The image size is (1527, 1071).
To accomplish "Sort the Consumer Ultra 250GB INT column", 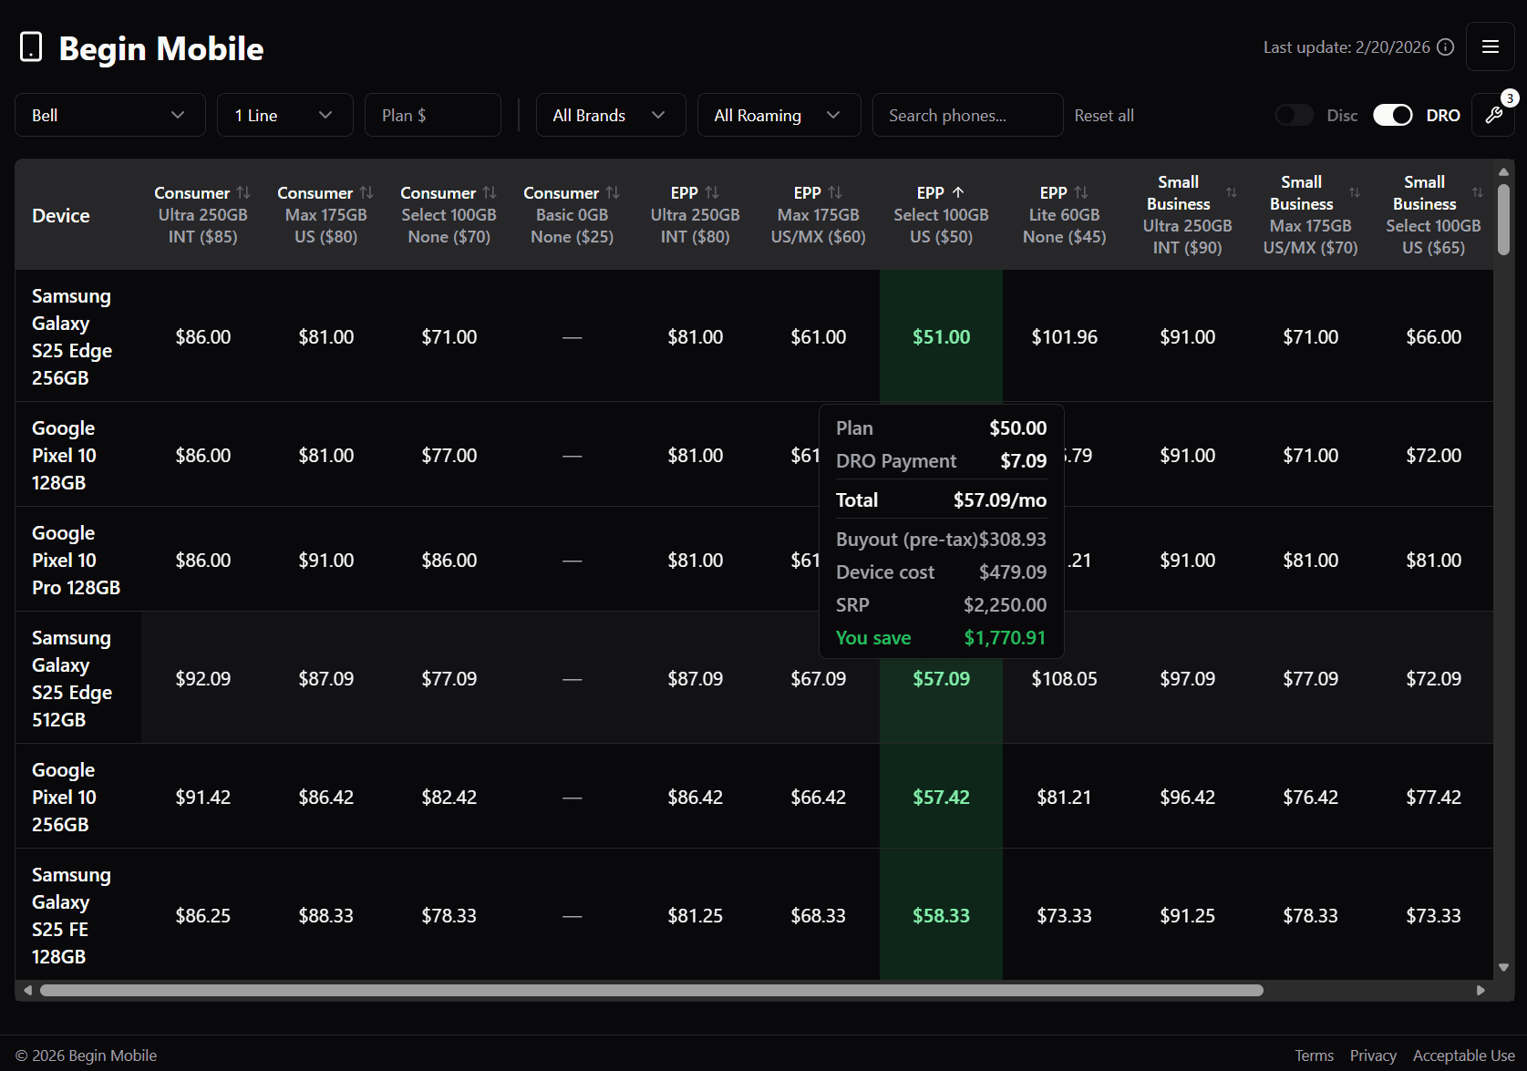I will click(x=243, y=192).
